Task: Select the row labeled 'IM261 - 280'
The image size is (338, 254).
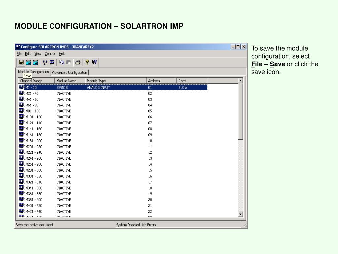Action: click(x=113, y=164)
